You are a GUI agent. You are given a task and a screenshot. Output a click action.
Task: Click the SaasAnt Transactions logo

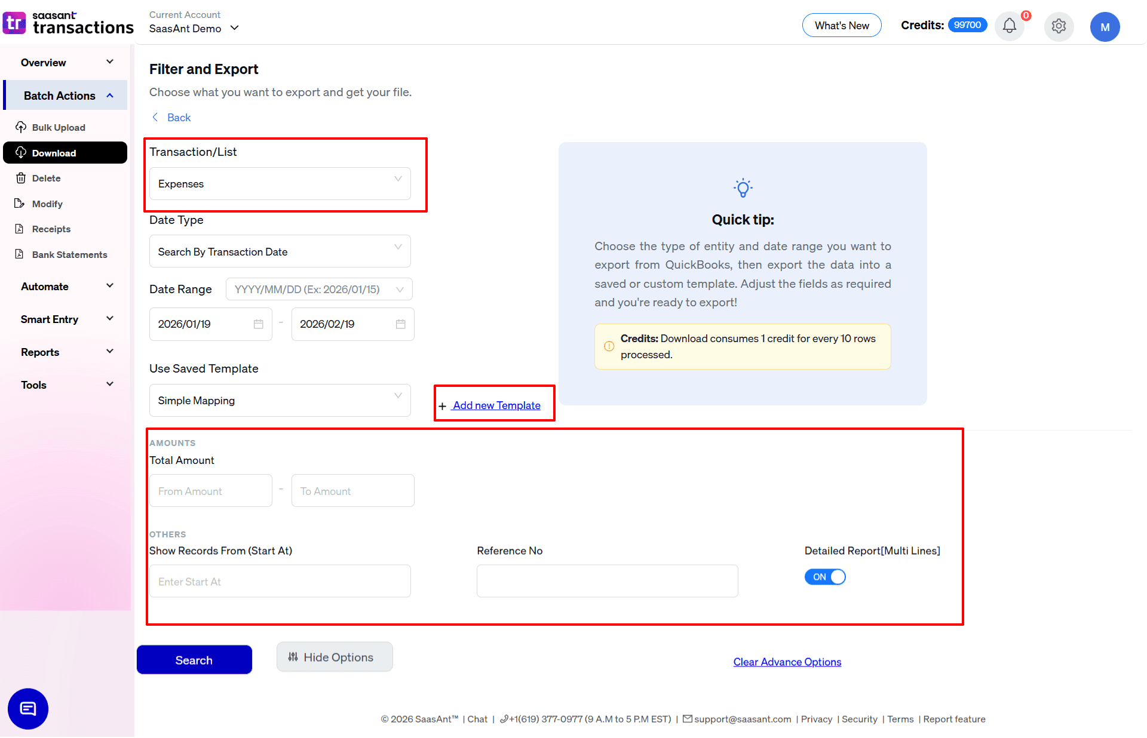pyautogui.click(x=68, y=23)
